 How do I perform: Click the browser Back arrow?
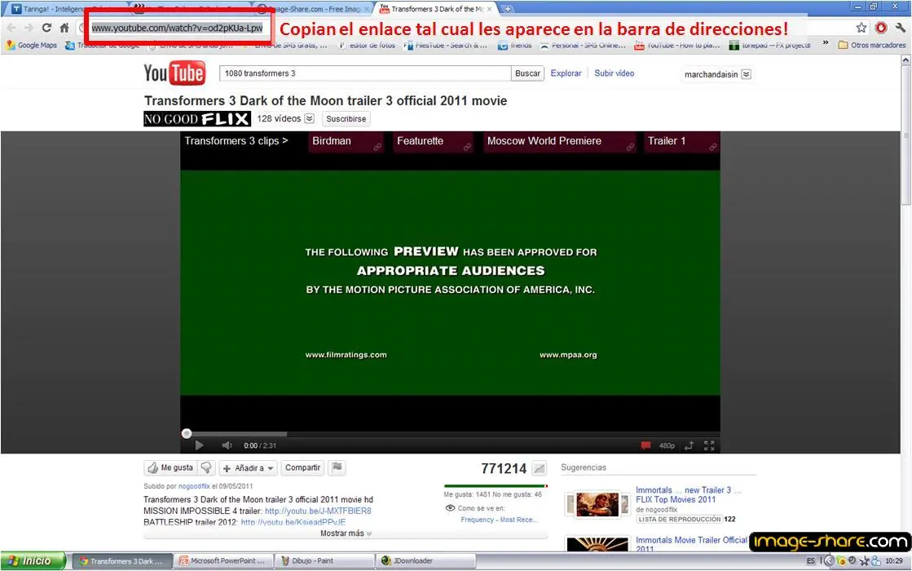(11, 28)
